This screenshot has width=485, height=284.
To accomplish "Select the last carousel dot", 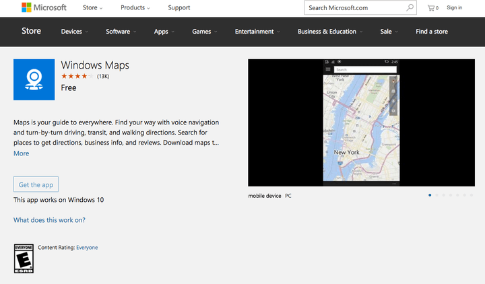I will pyautogui.click(x=472, y=195).
